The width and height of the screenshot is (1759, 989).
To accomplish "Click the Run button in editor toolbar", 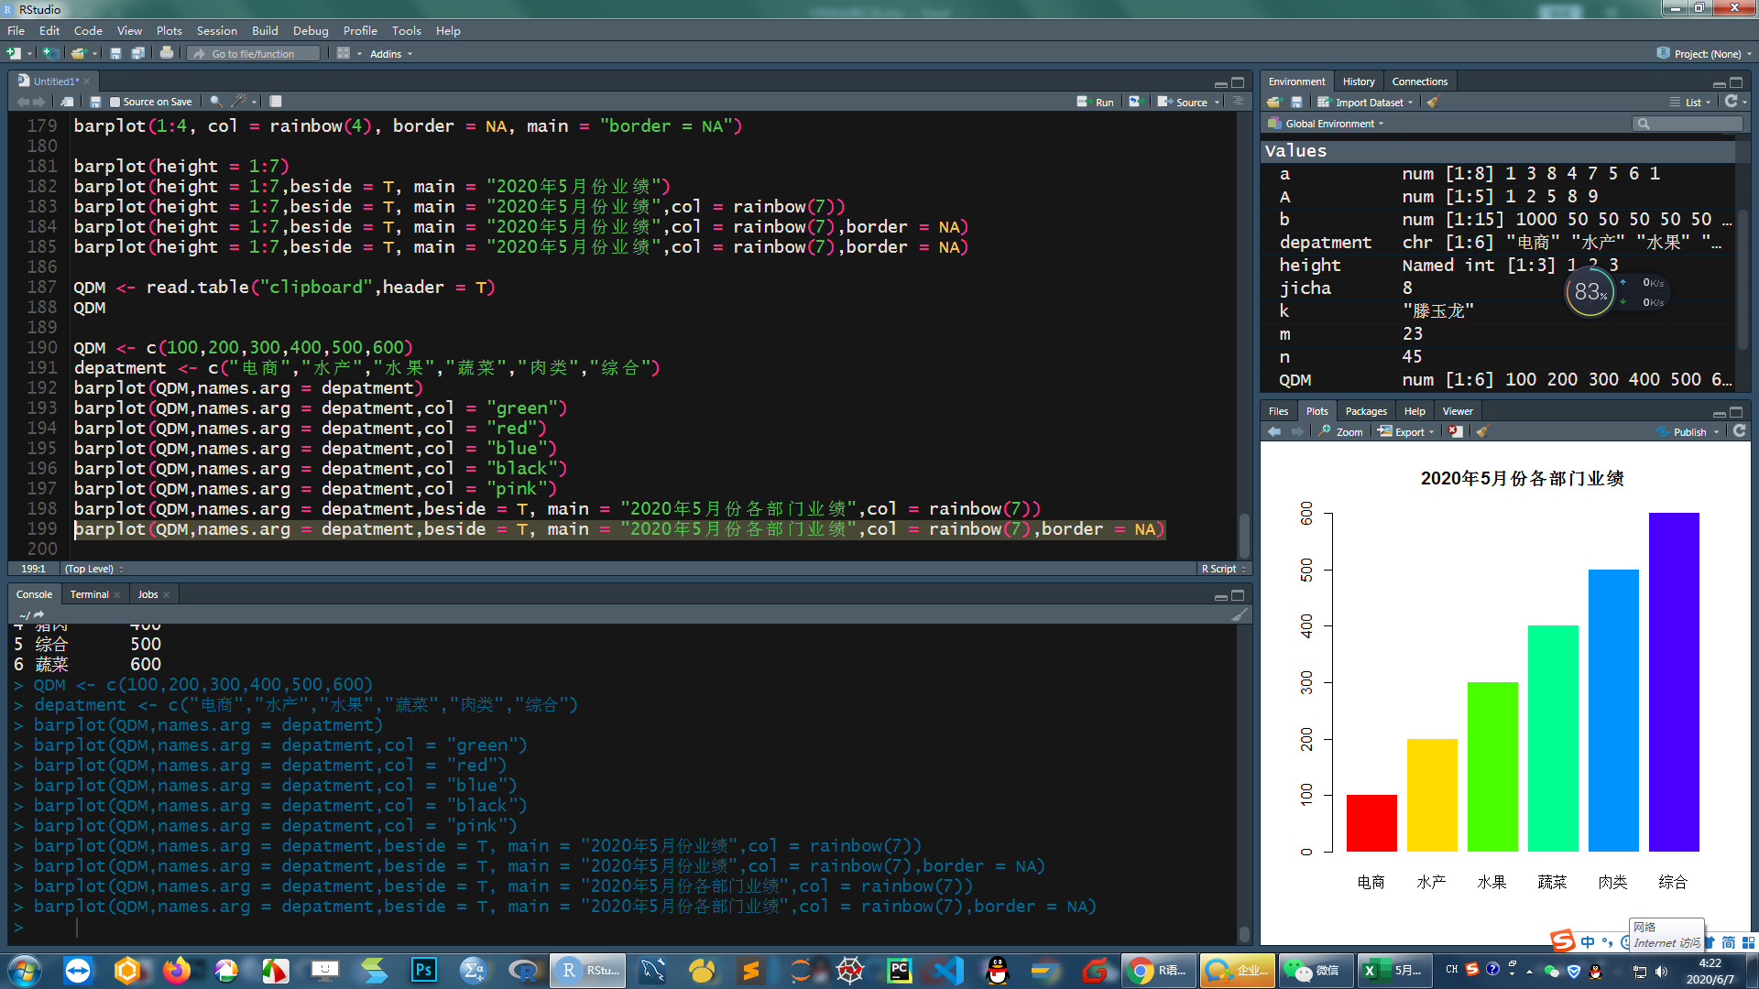I will coord(1096,102).
